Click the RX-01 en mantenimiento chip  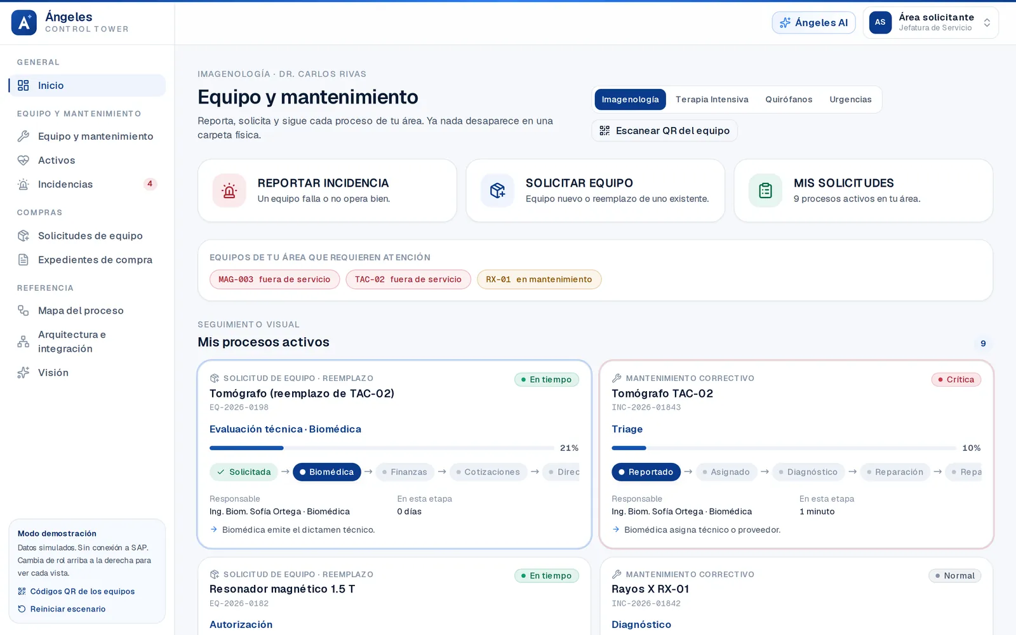coord(539,279)
